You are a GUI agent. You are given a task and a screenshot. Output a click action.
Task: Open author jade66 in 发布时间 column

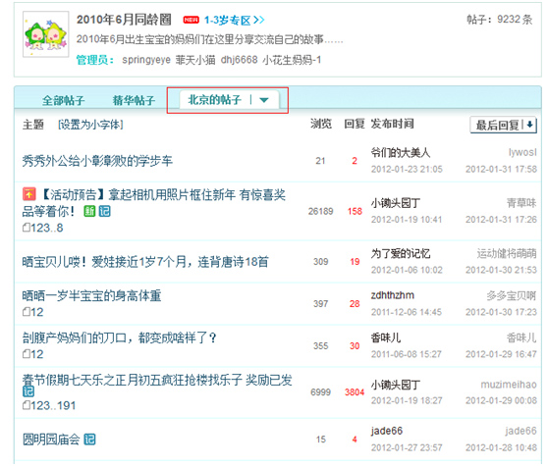pos(387,431)
